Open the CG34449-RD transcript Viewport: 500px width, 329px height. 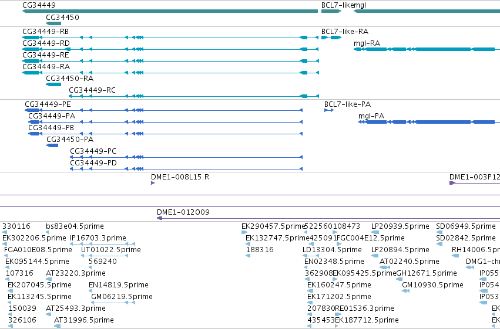point(46,43)
